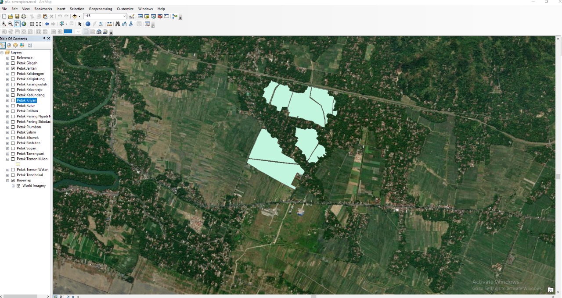
Task: Toggle World Imagery layer visibility
Action: tap(19, 185)
